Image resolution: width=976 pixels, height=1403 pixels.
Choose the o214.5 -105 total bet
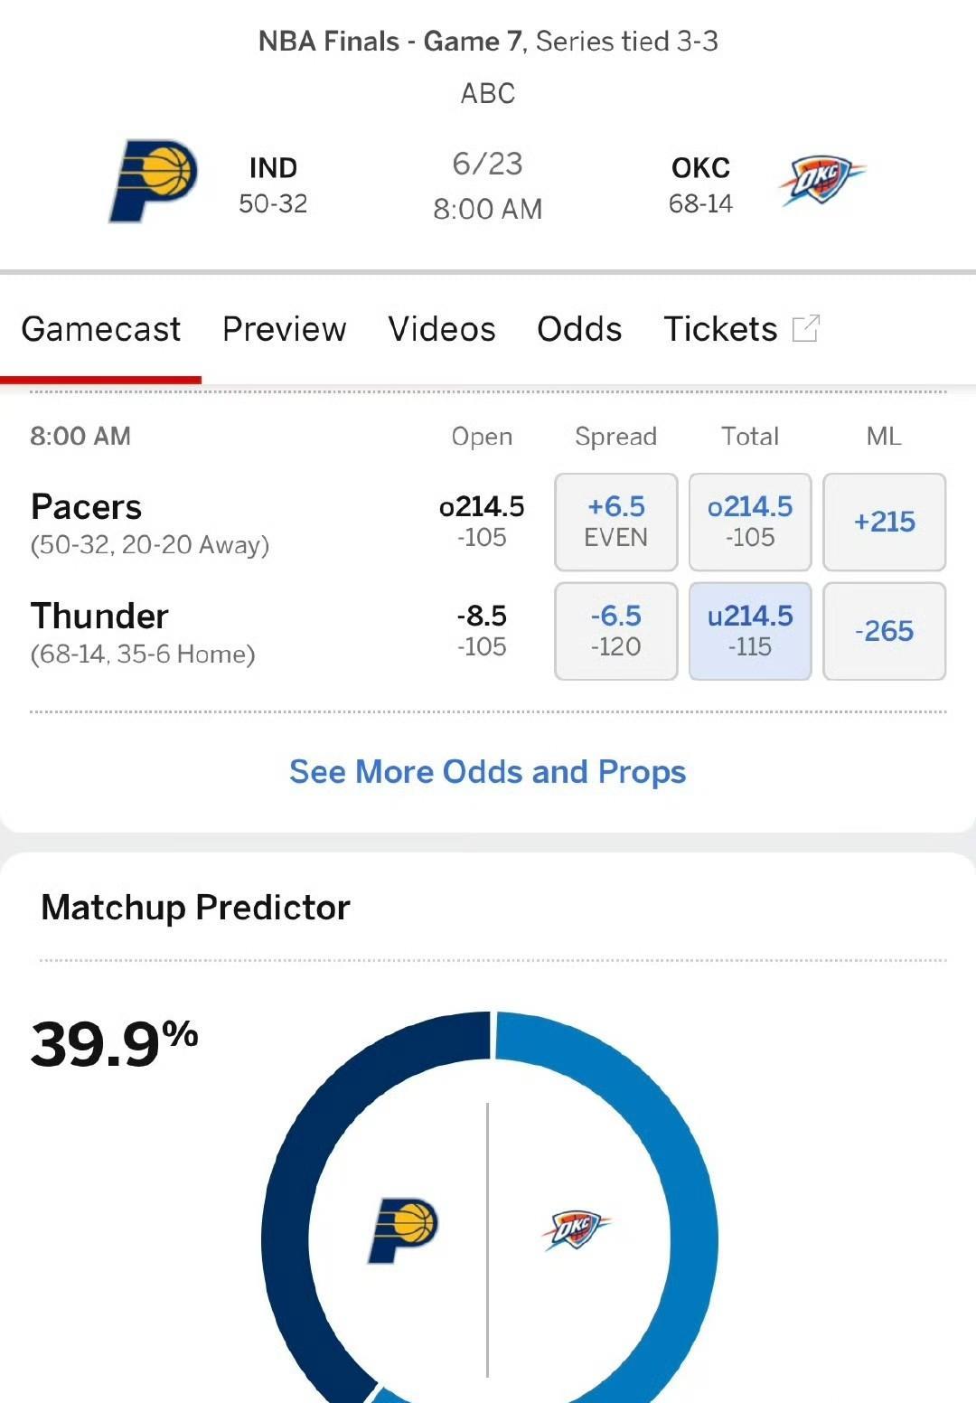tap(750, 522)
